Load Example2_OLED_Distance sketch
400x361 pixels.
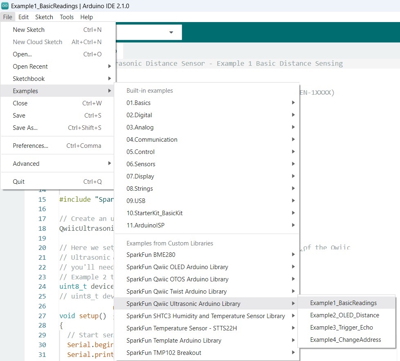(x=346, y=315)
